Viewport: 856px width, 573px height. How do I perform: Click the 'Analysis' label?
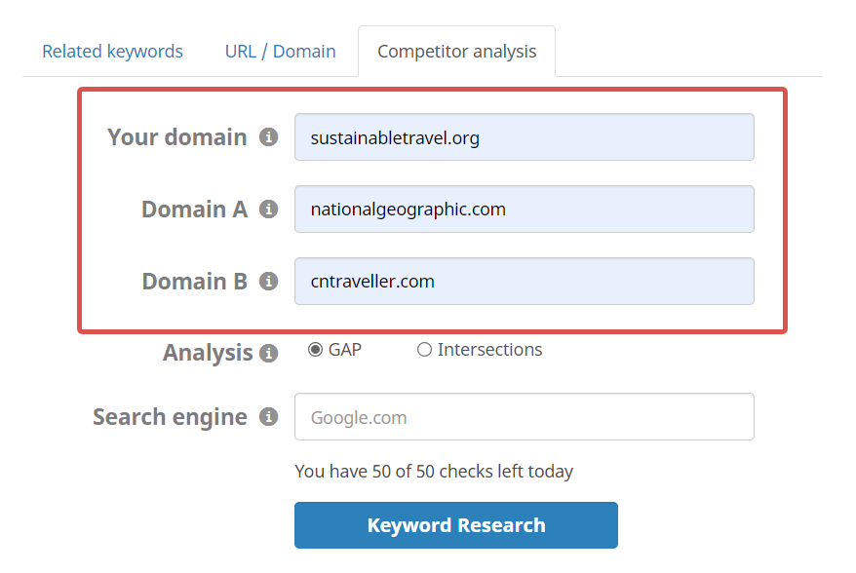pos(208,353)
